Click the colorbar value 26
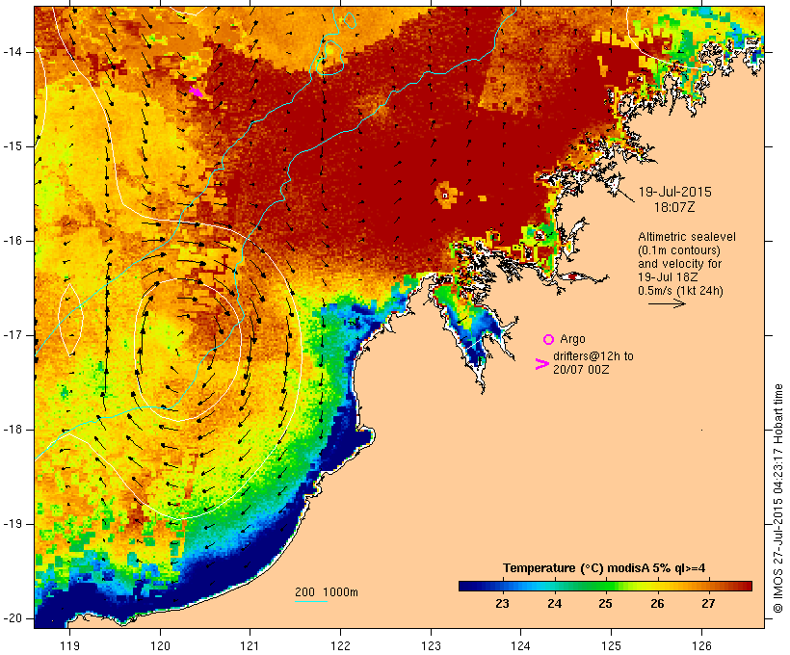This screenshot has width=790, height=655. click(x=657, y=604)
